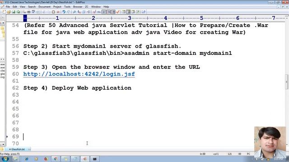This screenshot has height=162, width=289.
Task: Click the Paste clipboard icon
Action: coord(53,12)
